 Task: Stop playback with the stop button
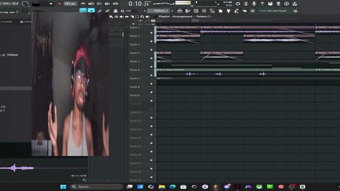[x=51, y=4]
